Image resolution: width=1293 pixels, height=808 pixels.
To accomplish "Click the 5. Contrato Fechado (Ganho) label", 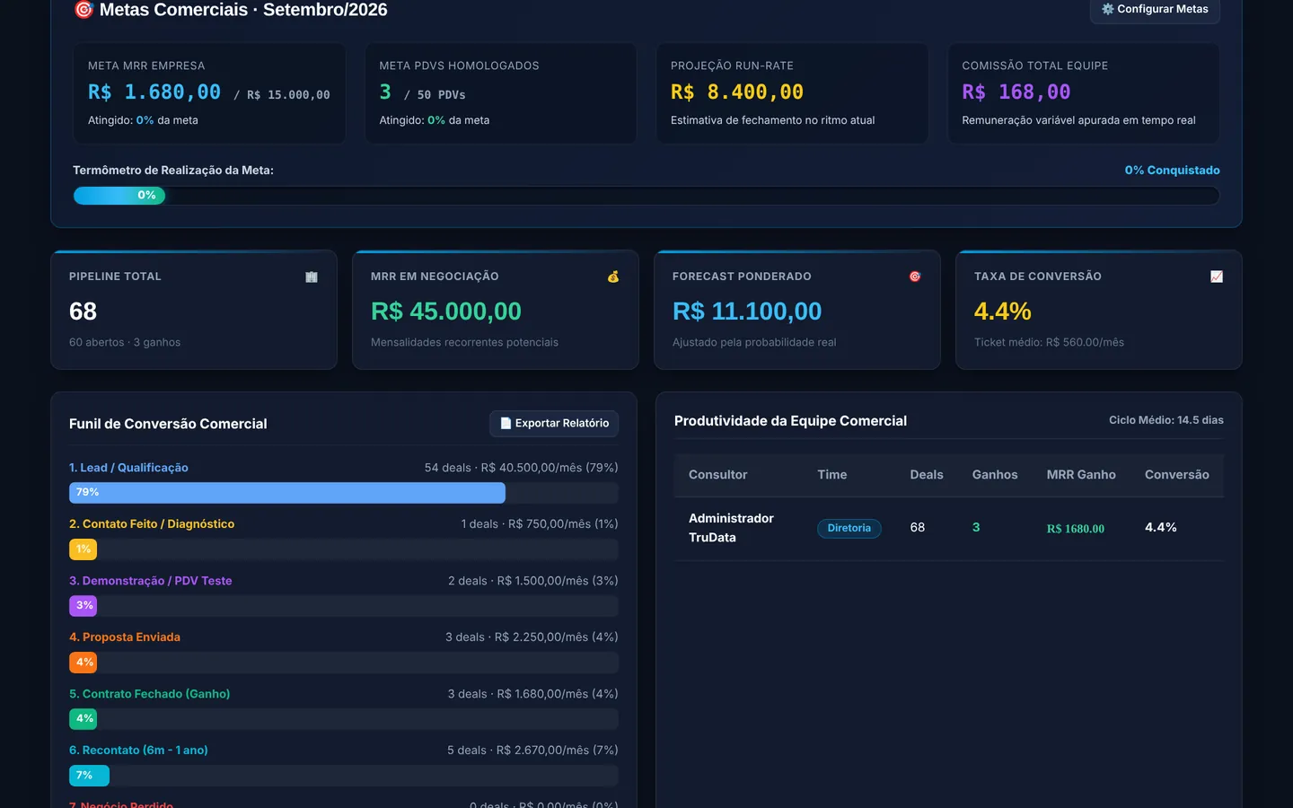I will coord(150,694).
